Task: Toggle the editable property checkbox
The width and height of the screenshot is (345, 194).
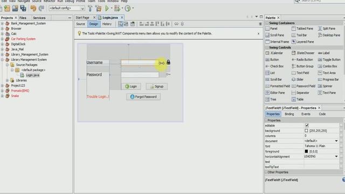Action: pos(307,126)
